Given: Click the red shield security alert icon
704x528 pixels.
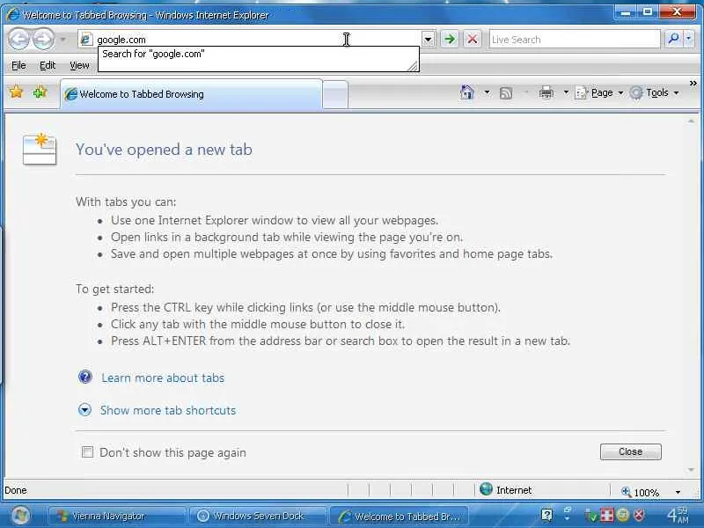Looking at the screenshot, I should 639,515.
